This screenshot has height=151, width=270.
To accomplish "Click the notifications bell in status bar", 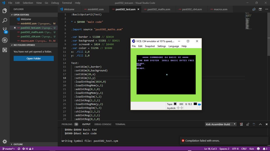I will pyautogui.click(x=263, y=149).
